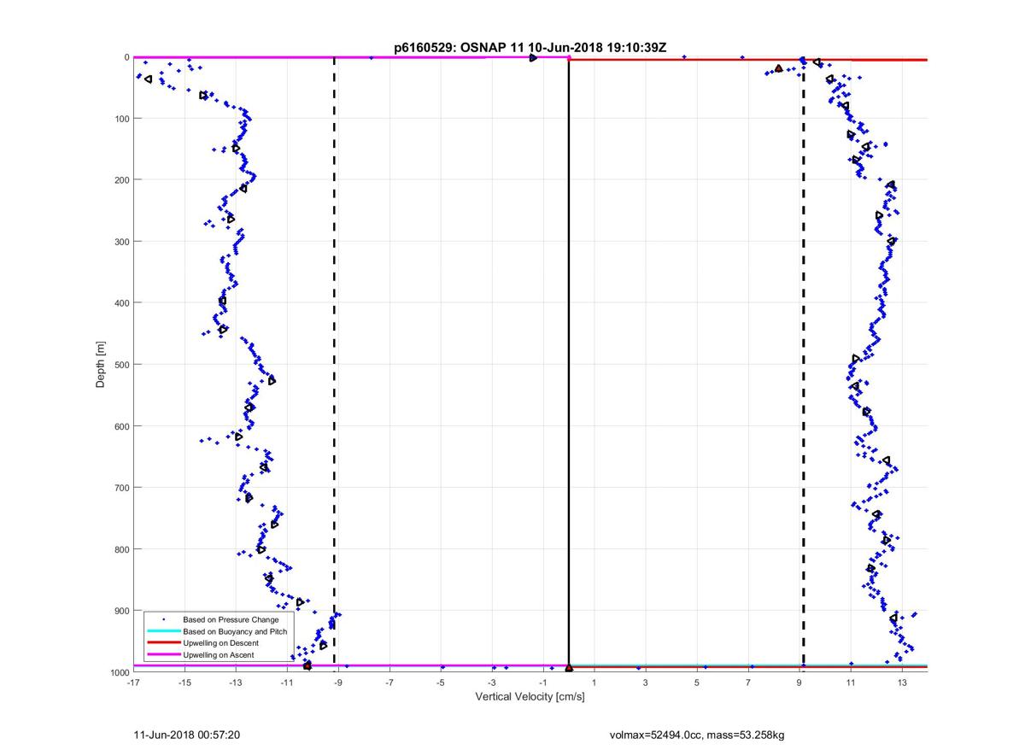The width and height of the screenshot is (1025, 756).
Task: Click the red-filled triangle marker near 8 cm/s
Action: [778, 68]
